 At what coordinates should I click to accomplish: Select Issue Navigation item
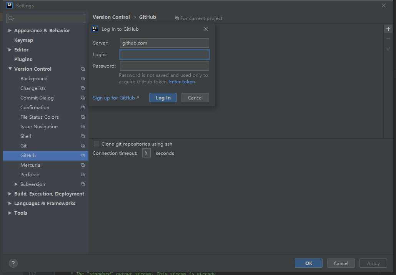tap(39, 126)
